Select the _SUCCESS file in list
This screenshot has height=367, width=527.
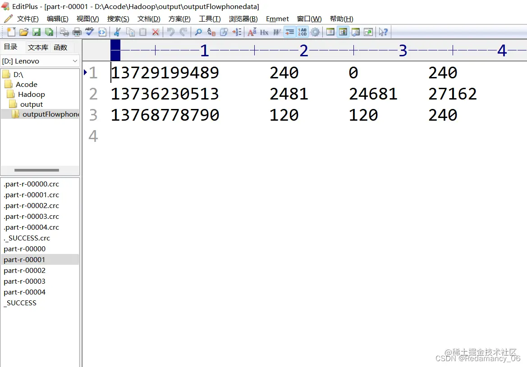(x=20, y=303)
